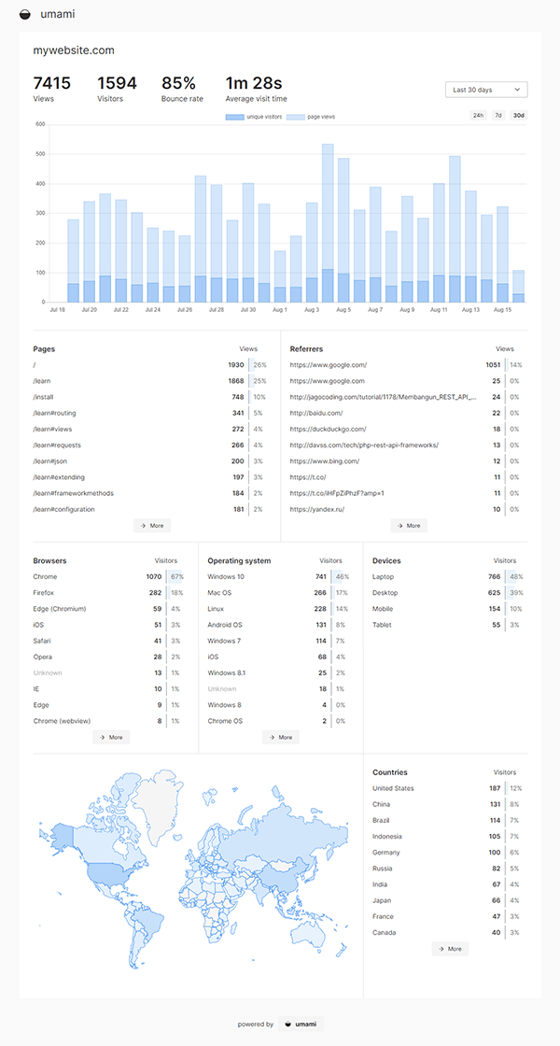Show more Countries entries
The image size is (560, 1046).
coord(450,949)
